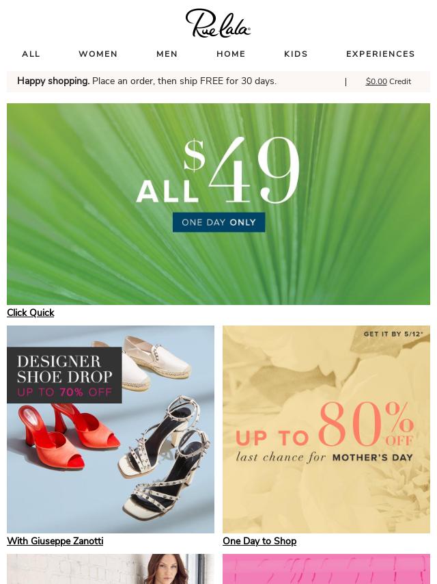Screen dimensions: 437x584
Task: Browse the KIDS section
Action: (x=296, y=54)
